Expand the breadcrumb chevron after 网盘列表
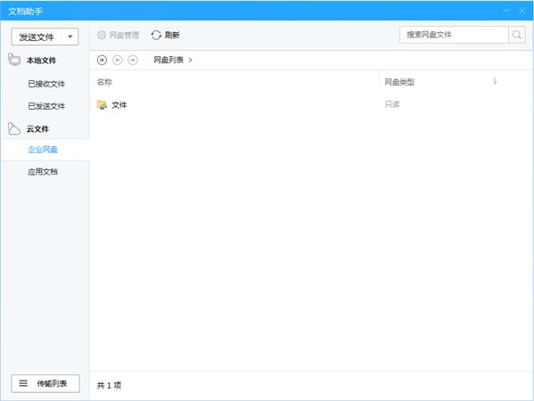This screenshot has height=401, width=534. (x=191, y=61)
